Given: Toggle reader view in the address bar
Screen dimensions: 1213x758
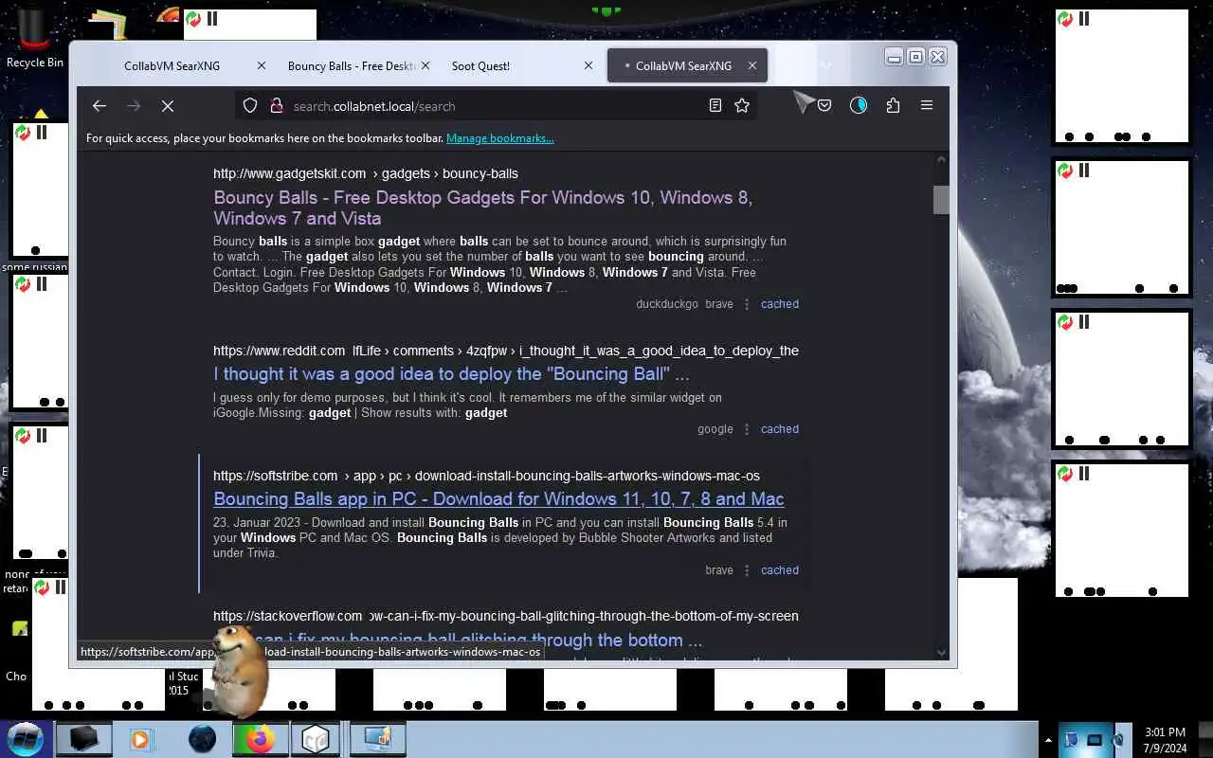Looking at the screenshot, I should pos(715,106).
